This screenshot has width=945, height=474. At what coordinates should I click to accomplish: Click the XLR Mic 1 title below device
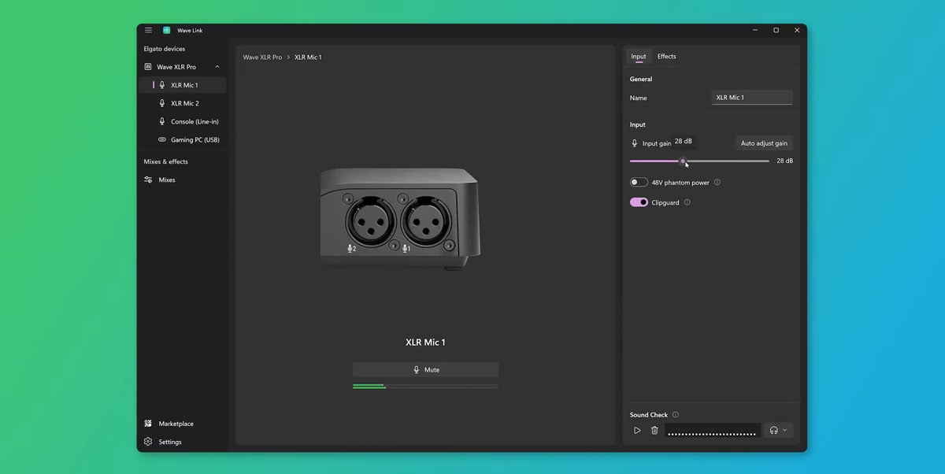tap(425, 343)
